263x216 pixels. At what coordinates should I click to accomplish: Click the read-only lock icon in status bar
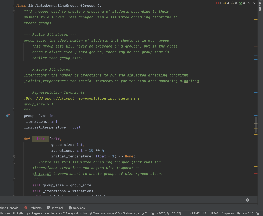[x=258, y=213]
